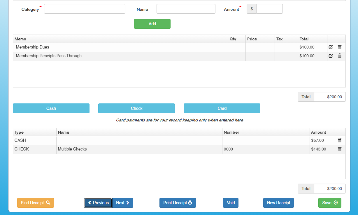Remove the CHECK payment row
The width and height of the screenshot is (358, 215).
tap(340, 149)
